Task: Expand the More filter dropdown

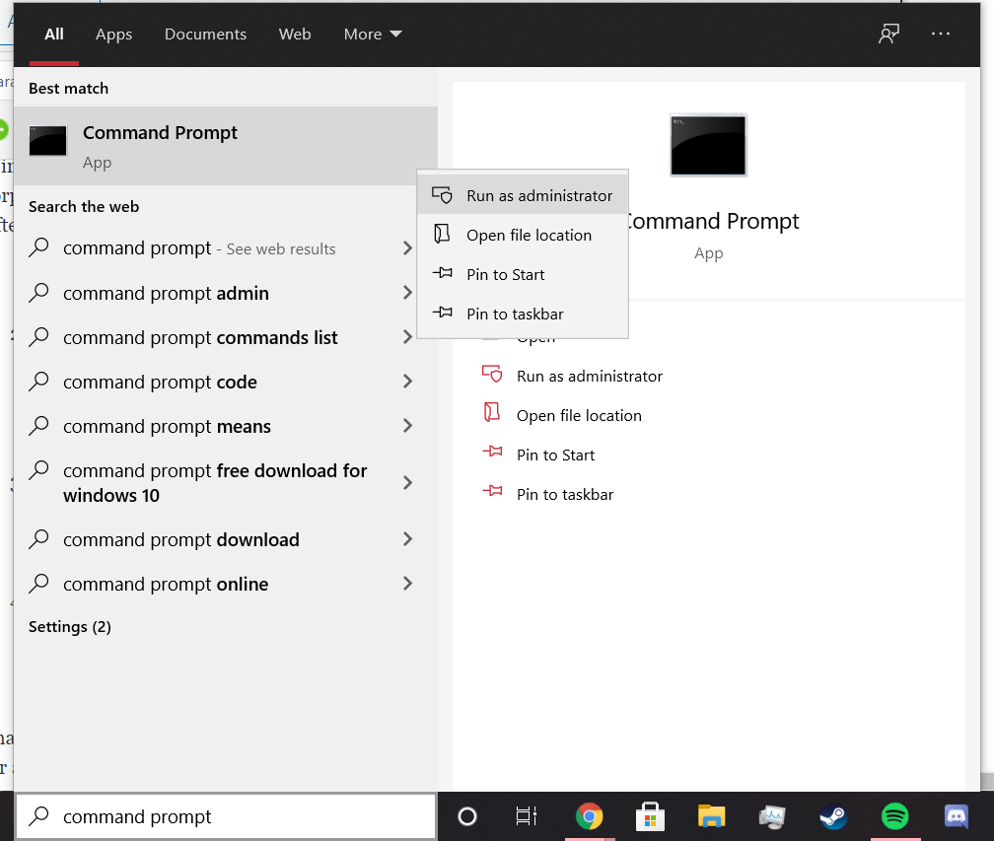Action: (373, 34)
